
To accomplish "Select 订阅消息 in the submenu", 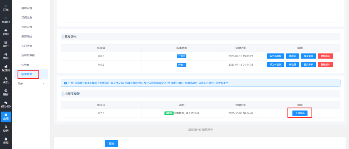I will (x=27, y=17).
